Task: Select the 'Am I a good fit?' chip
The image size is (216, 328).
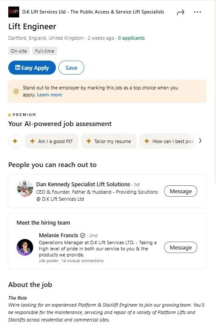Action: coord(51,141)
